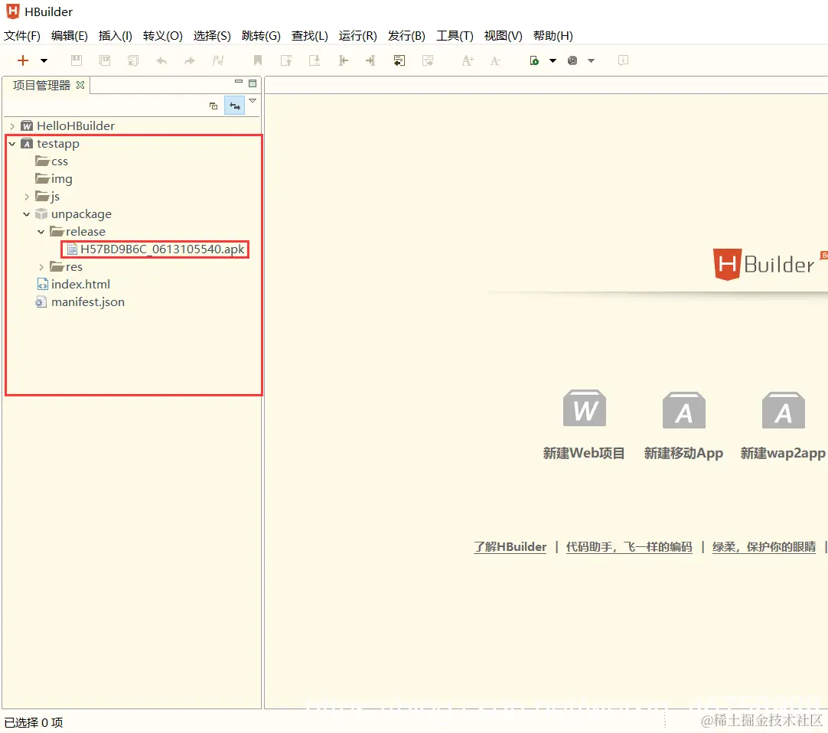Screen dimensions: 828x733
Task: Select the HelloHBuilder project row
Action: (67, 126)
